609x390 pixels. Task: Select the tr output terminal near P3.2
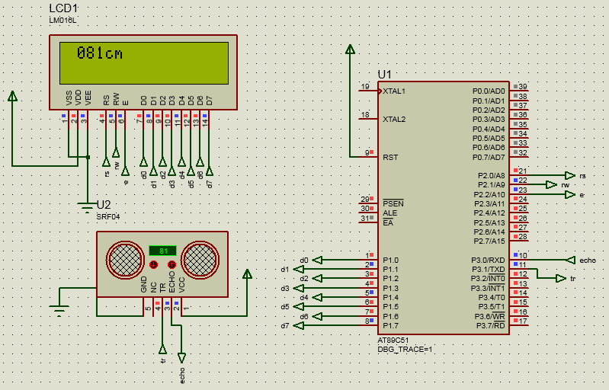click(560, 279)
